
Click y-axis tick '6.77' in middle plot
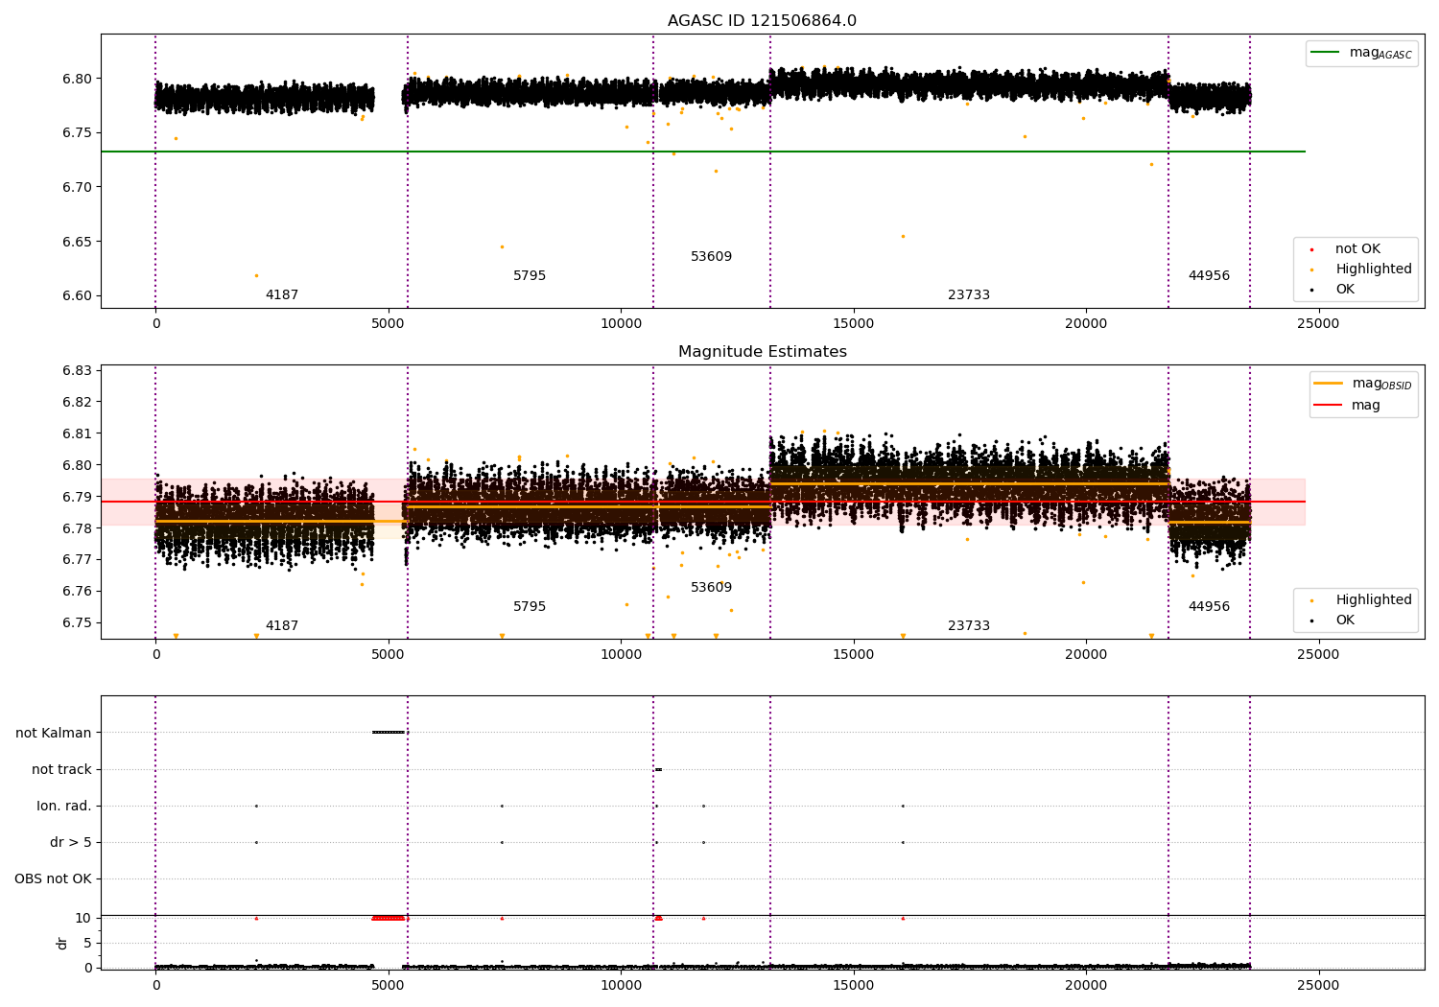tap(76, 560)
